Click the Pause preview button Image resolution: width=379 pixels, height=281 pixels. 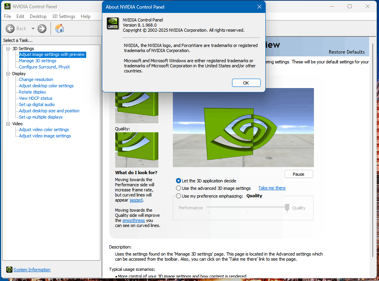click(x=299, y=174)
